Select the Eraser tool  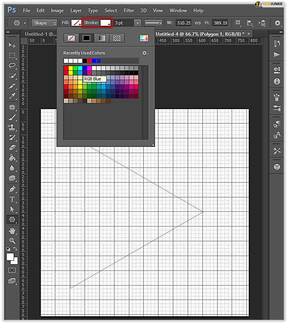point(12,148)
